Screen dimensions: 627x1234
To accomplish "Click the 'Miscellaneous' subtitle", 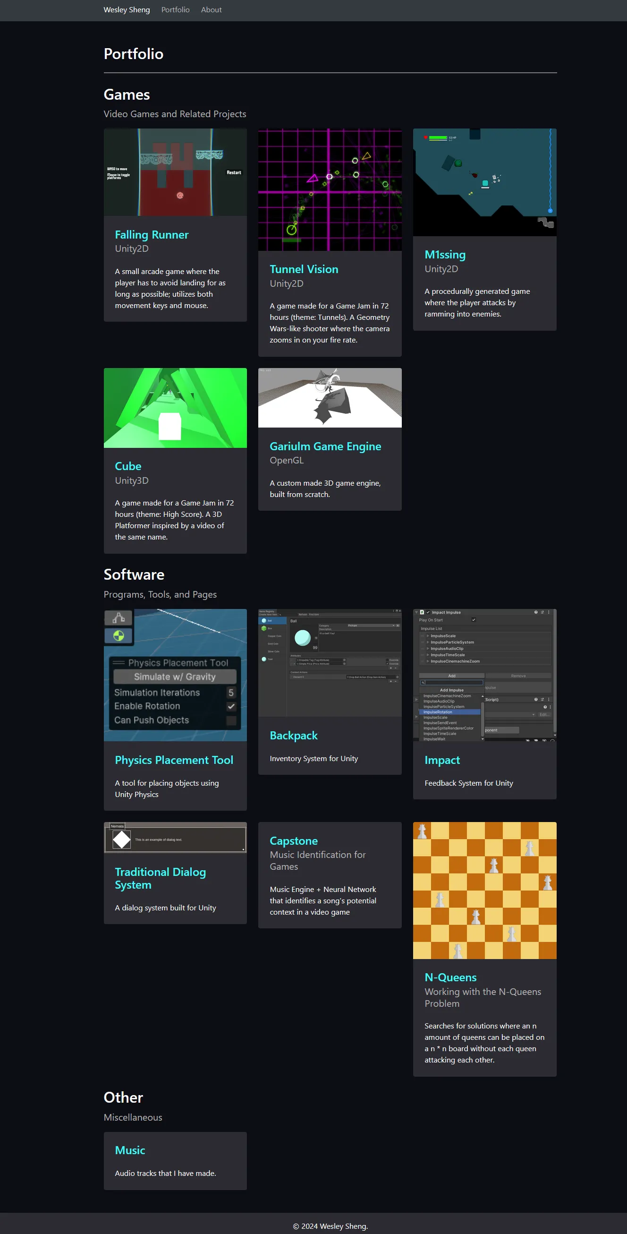I will [x=133, y=1118].
